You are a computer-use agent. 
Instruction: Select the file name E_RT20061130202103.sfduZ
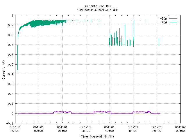(97, 10)
